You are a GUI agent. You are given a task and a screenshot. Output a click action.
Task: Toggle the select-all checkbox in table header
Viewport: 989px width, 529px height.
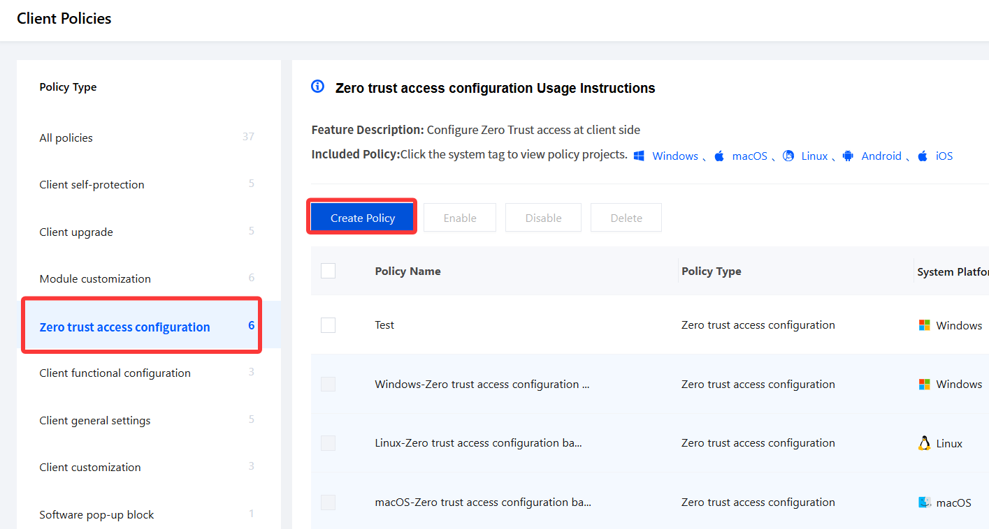click(x=328, y=271)
